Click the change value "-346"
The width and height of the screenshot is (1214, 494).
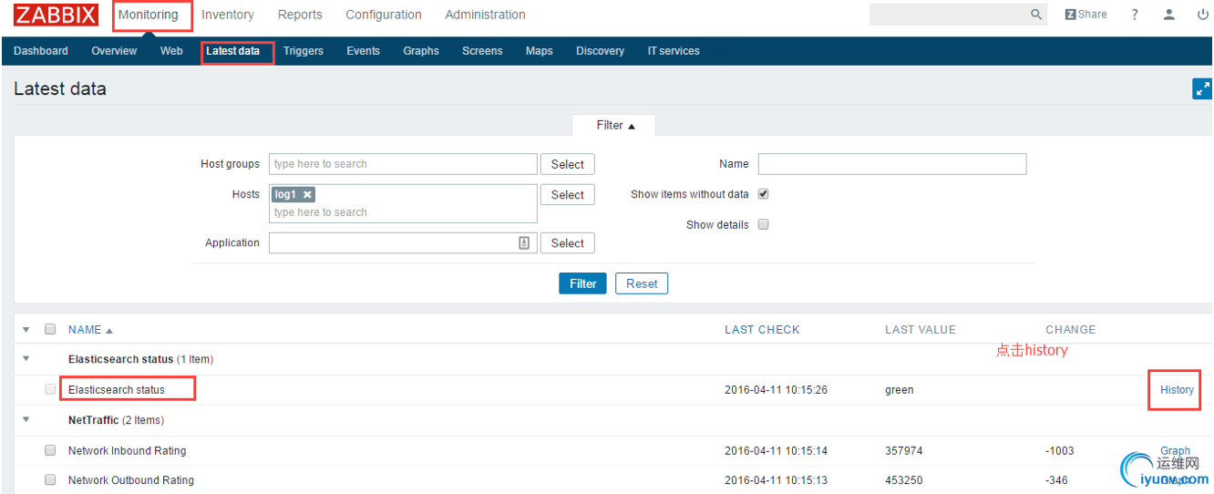1056,480
